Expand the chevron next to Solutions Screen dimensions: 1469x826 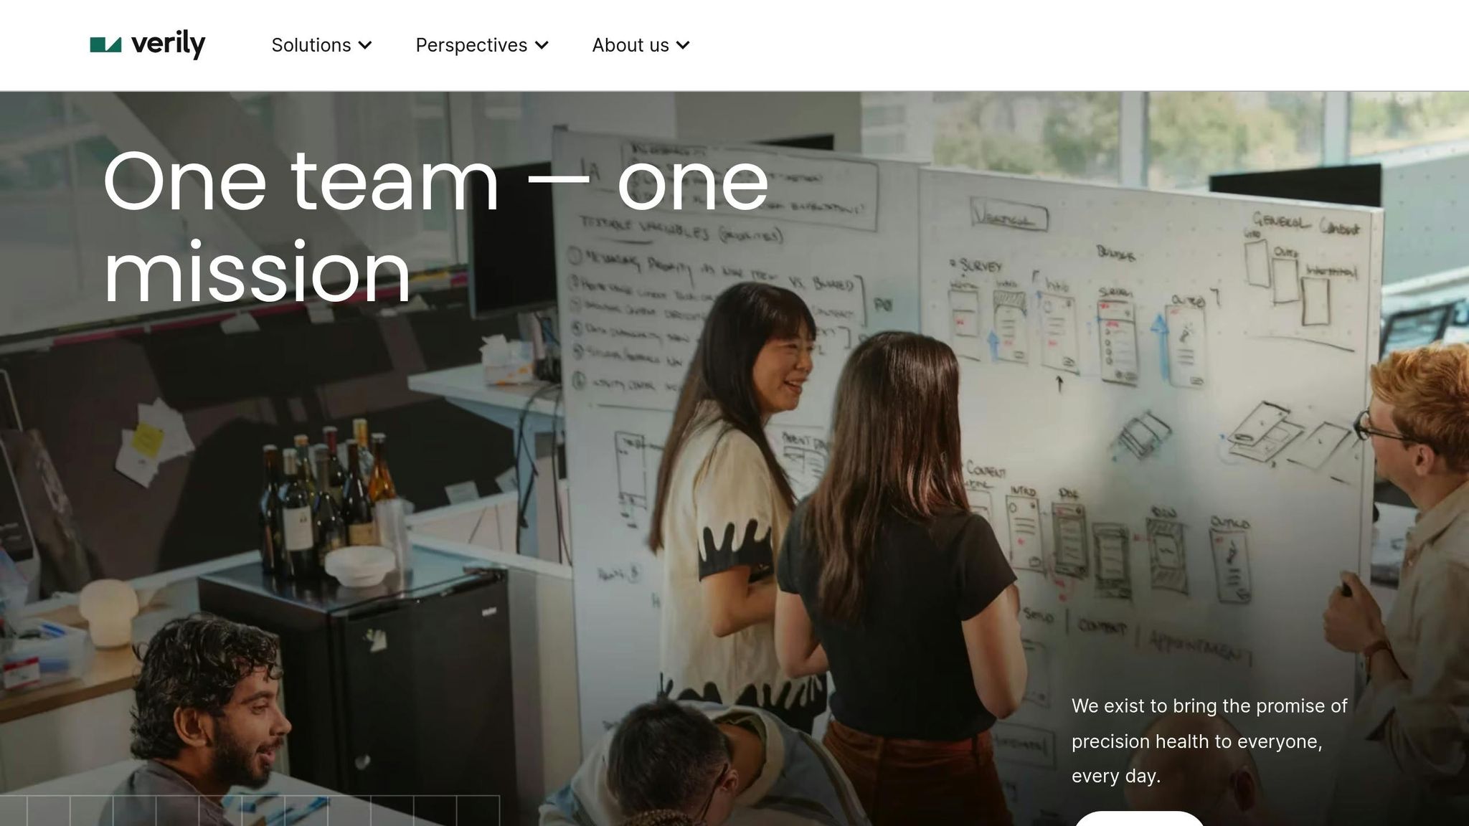point(365,46)
